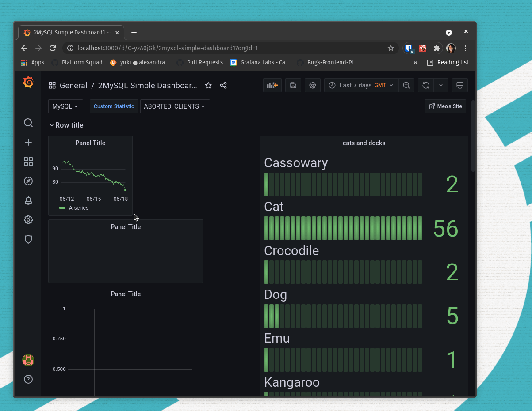This screenshot has width=532, height=411.
Task: Mark dashboard as favorite star
Action: click(x=208, y=85)
